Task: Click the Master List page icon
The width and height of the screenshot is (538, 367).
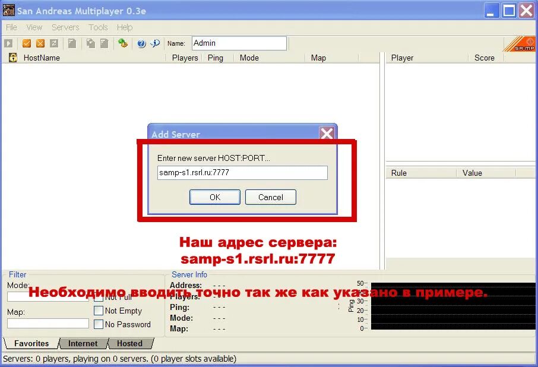Action: pyautogui.click(x=72, y=43)
